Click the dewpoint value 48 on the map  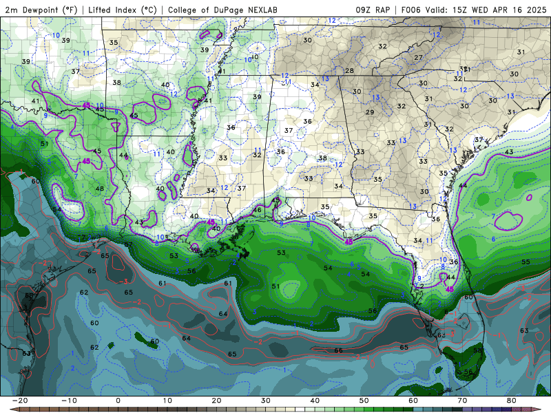[100, 188]
